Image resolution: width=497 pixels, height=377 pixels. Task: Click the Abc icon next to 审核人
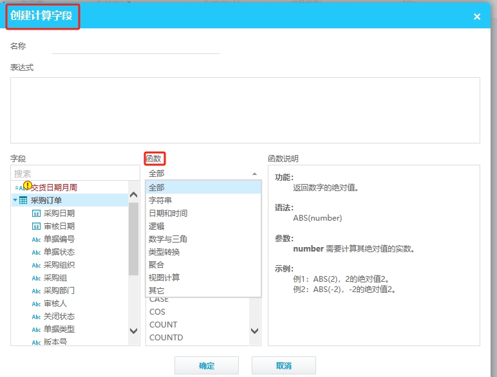pyautogui.click(x=36, y=304)
